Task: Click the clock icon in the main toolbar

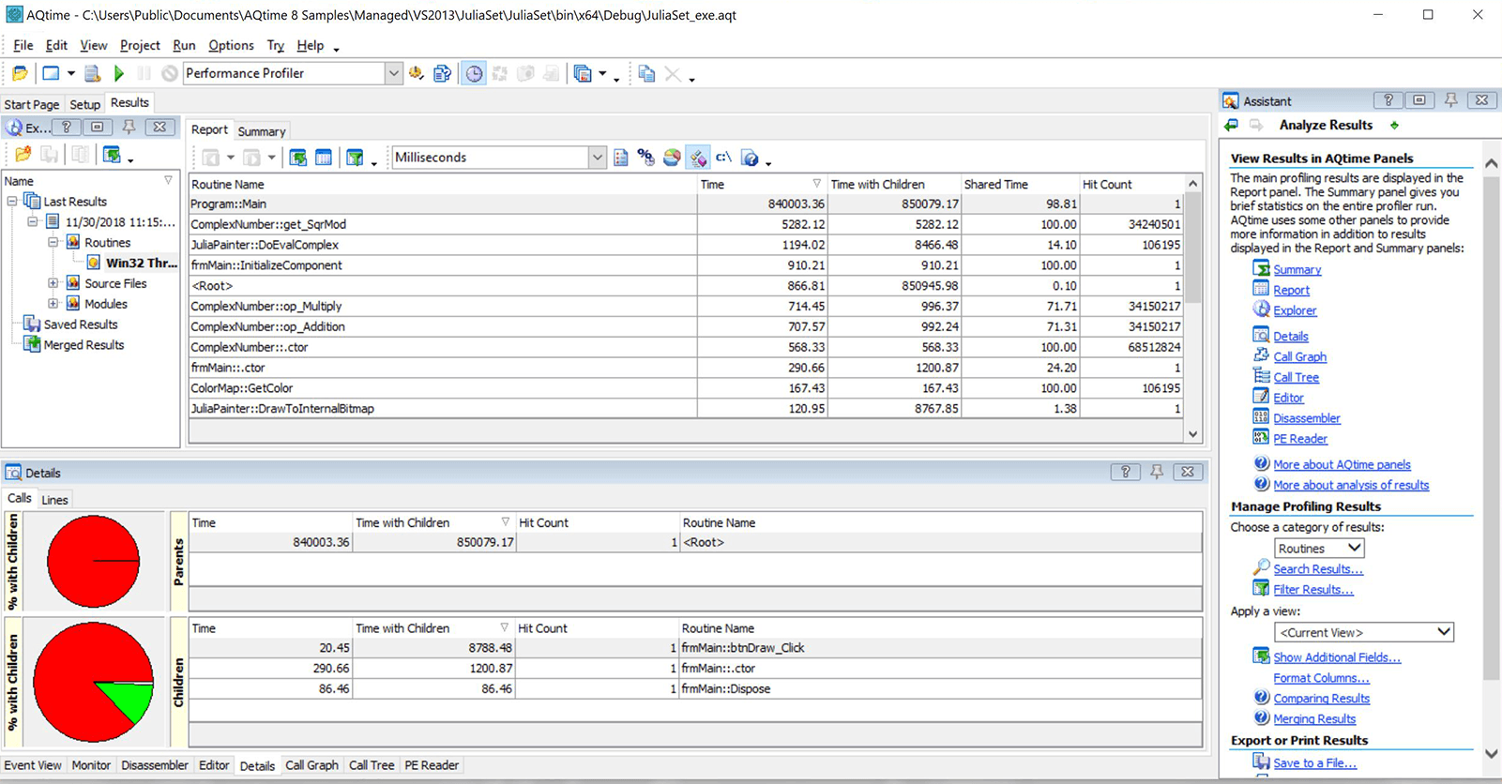Action: click(x=475, y=73)
